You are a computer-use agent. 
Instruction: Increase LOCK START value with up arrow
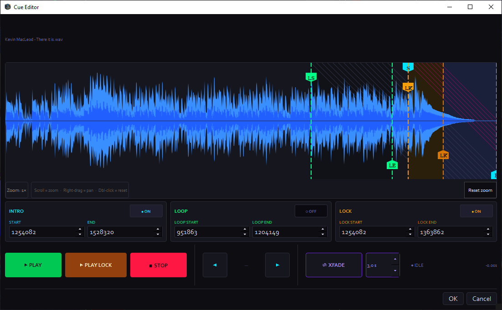[x=410, y=229]
